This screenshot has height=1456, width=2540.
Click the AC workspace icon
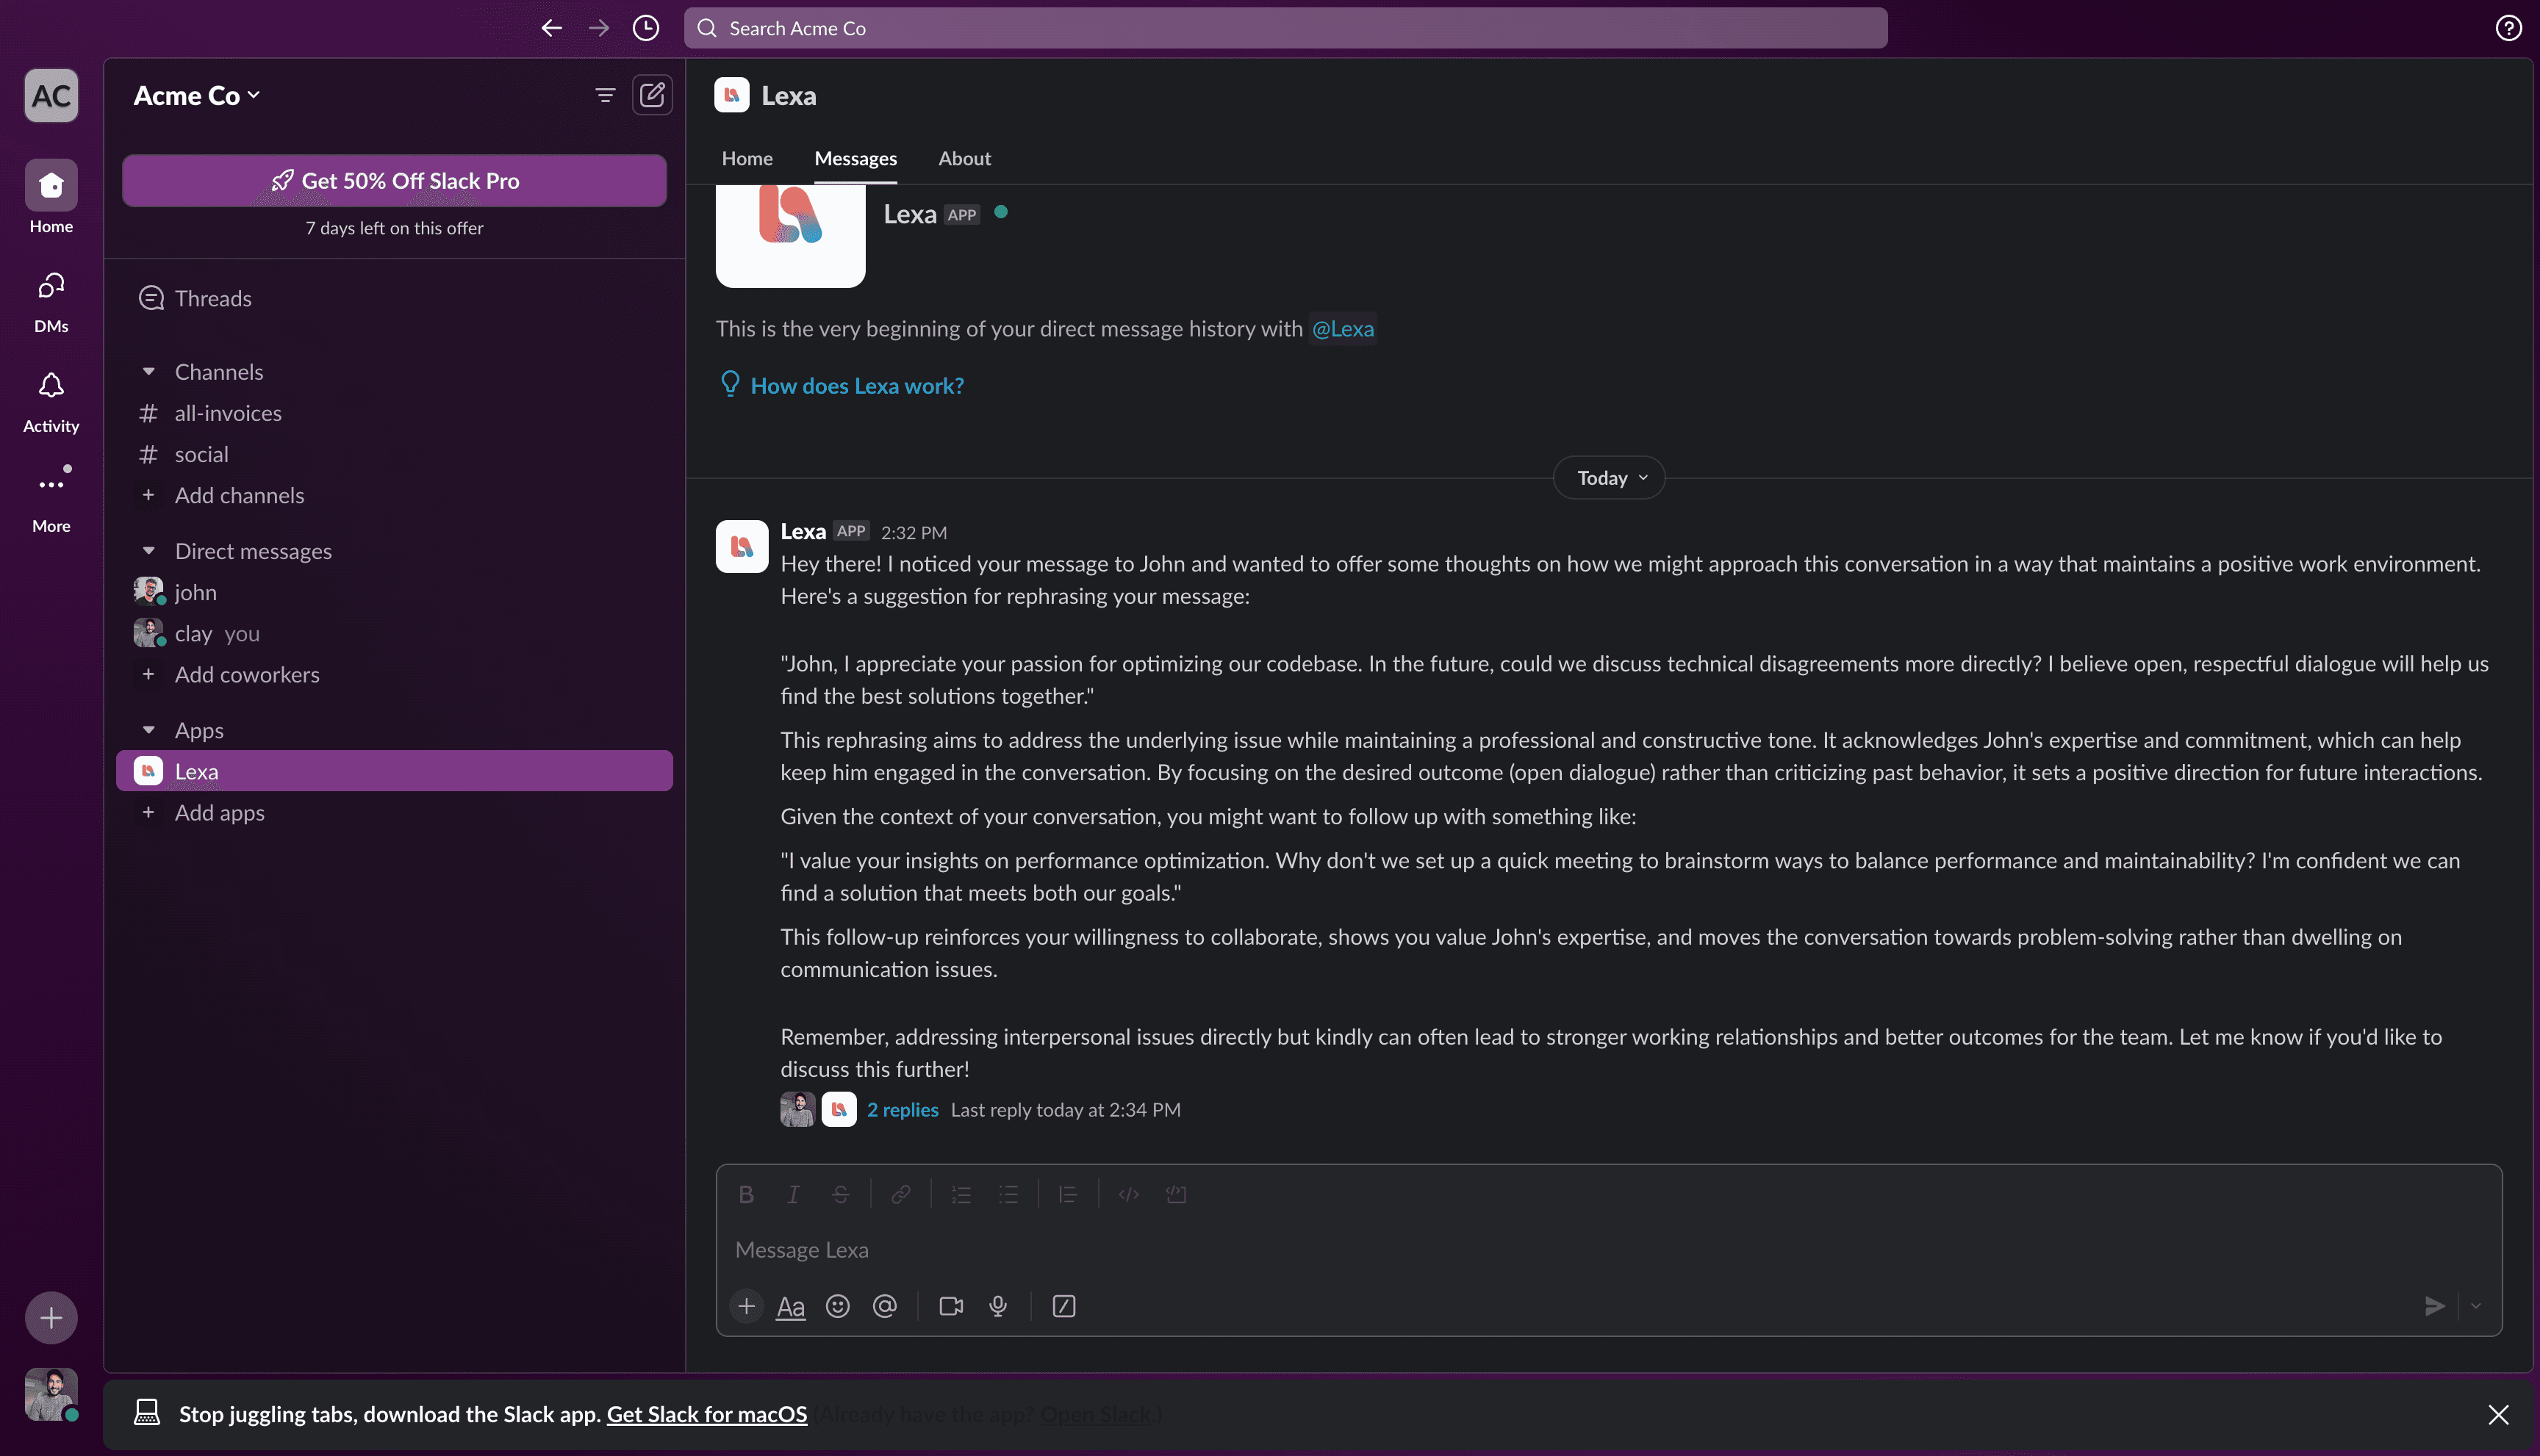tap(51, 96)
